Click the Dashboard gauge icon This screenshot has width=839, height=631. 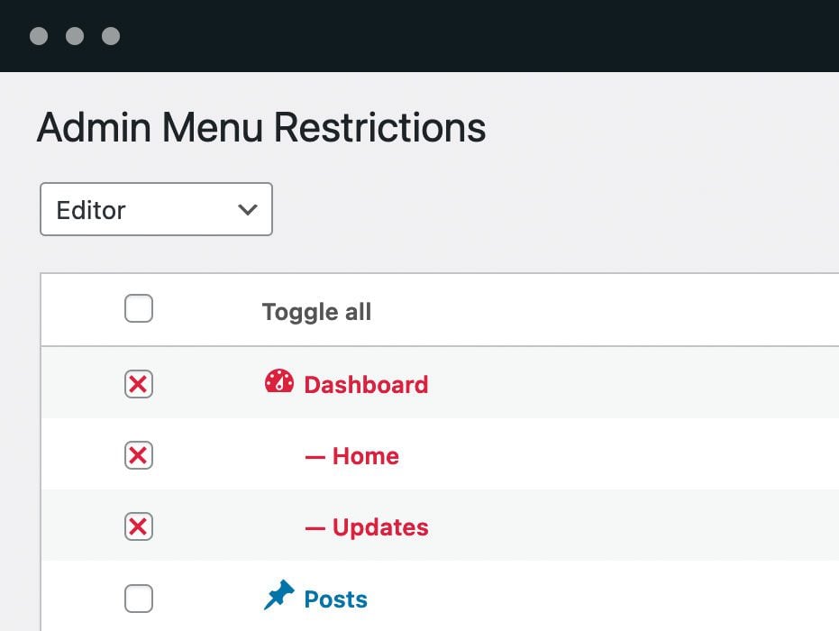(279, 382)
